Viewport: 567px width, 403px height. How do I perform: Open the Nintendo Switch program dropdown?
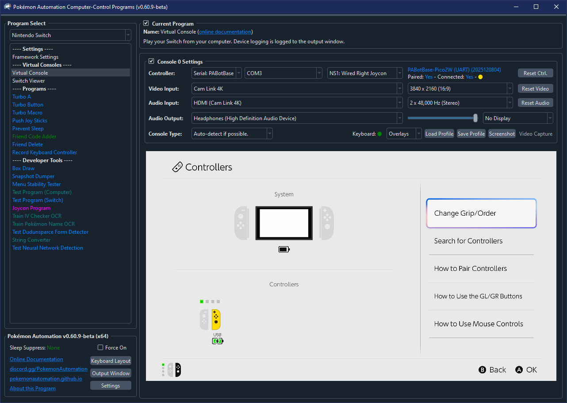point(70,35)
